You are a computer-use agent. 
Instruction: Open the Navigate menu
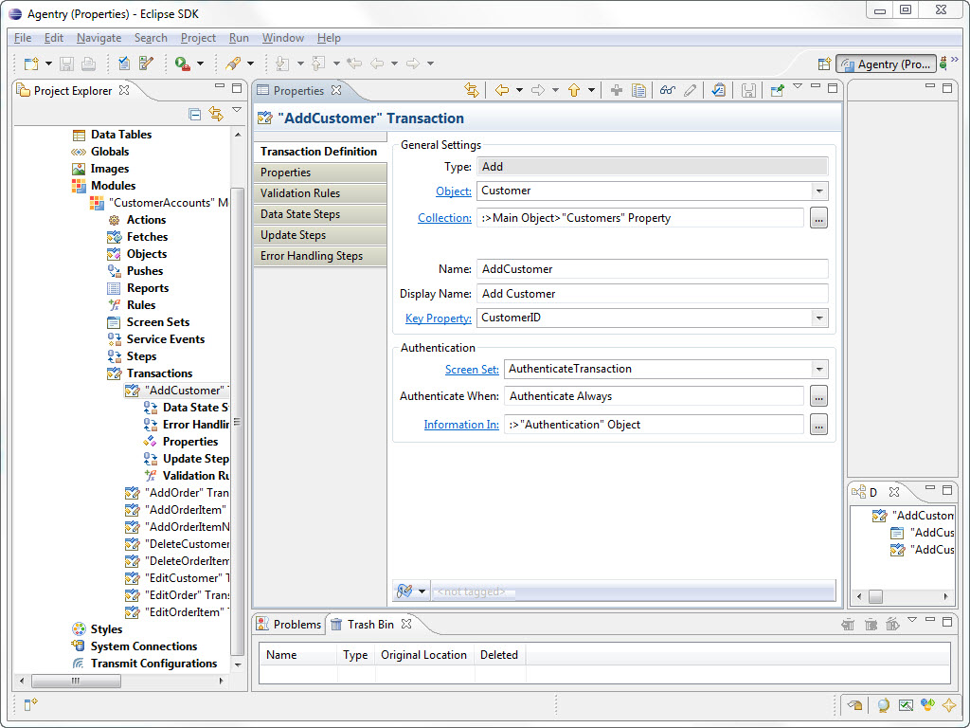pyautogui.click(x=99, y=38)
